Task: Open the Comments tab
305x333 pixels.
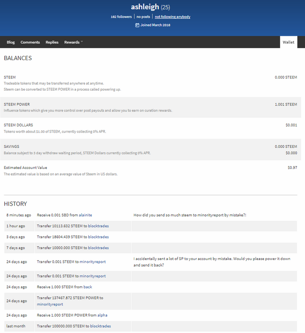Action: click(x=30, y=42)
